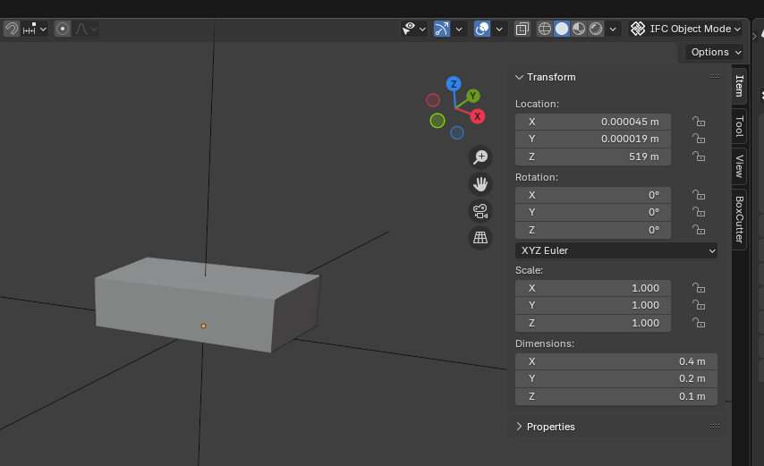Toggle viewport overlays button
Image resolution: width=764 pixels, height=466 pixels.
click(482, 29)
